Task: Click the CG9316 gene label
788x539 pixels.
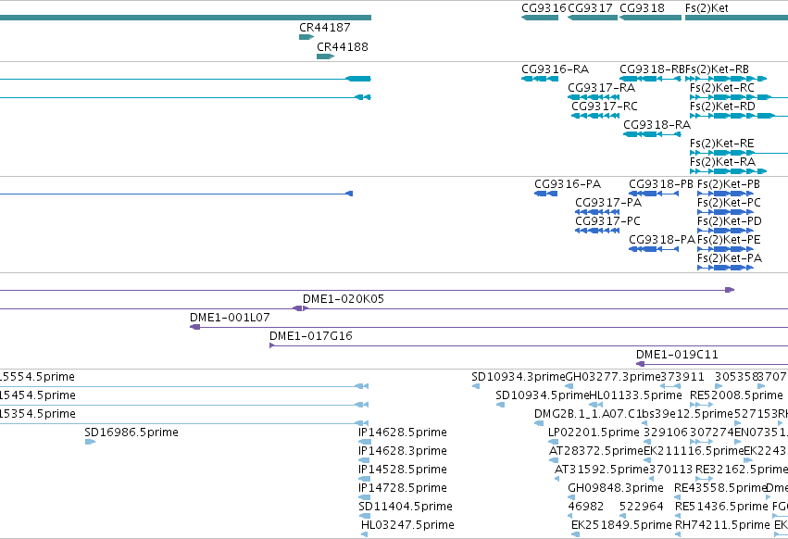Action: [544, 8]
